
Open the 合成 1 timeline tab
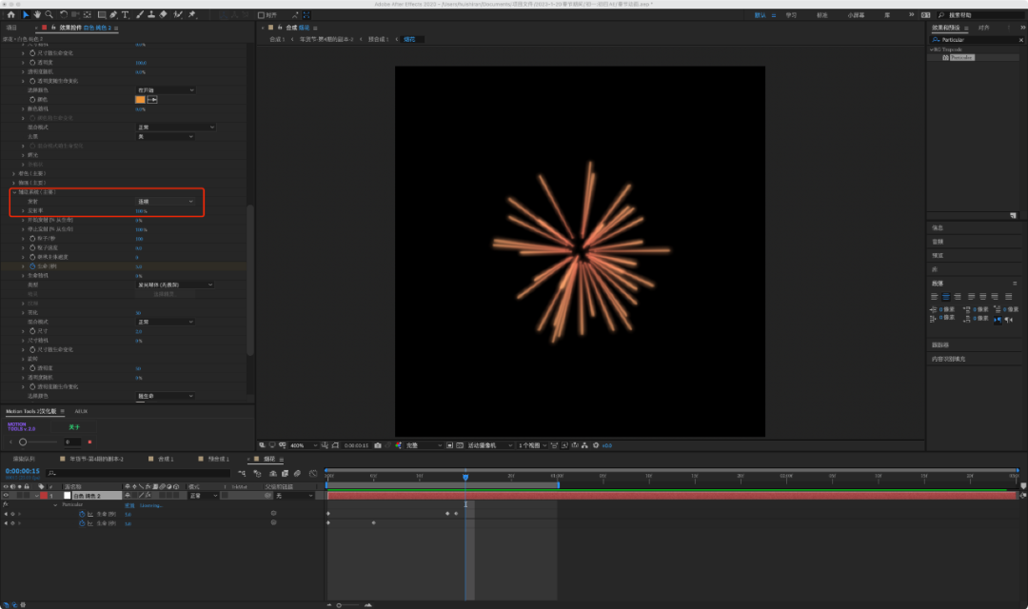(x=166, y=459)
